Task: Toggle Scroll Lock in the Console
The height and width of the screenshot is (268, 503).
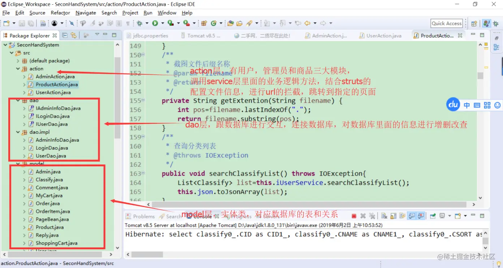Action: [x=393, y=216]
